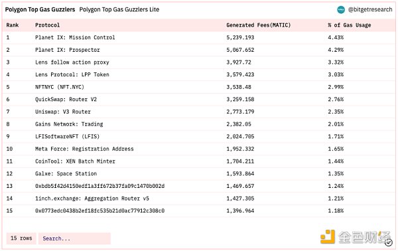Viewport: 398px width, 251px height.
Task: Click rank number 15 in the table
Action: coord(9,211)
